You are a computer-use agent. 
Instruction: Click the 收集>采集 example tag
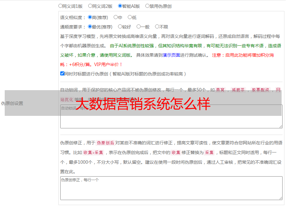click(x=93, y=153)
